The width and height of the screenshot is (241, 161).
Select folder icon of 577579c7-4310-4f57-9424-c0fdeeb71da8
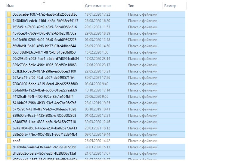pyautogui.click(x=9, y=109)
